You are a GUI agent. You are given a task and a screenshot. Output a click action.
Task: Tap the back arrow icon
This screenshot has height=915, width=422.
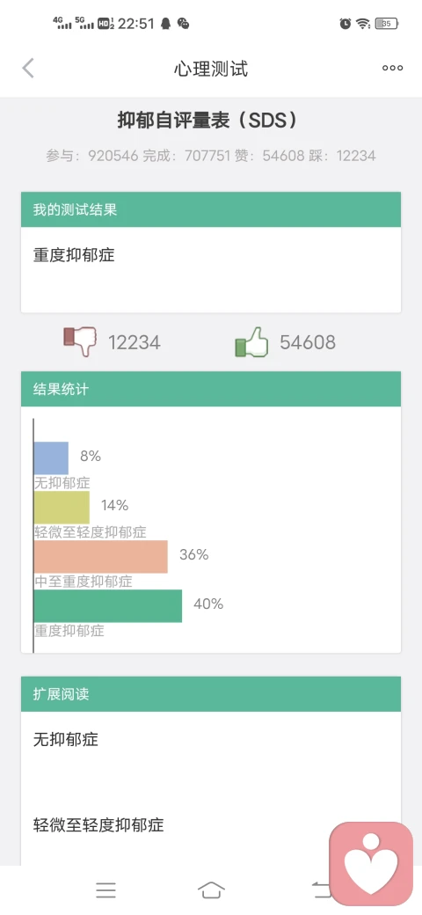[28, 69]
